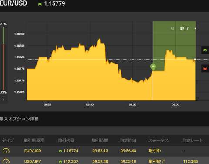
Task: Click the 取引中 status of EUR/USD trade
Action: click(155, 151)
